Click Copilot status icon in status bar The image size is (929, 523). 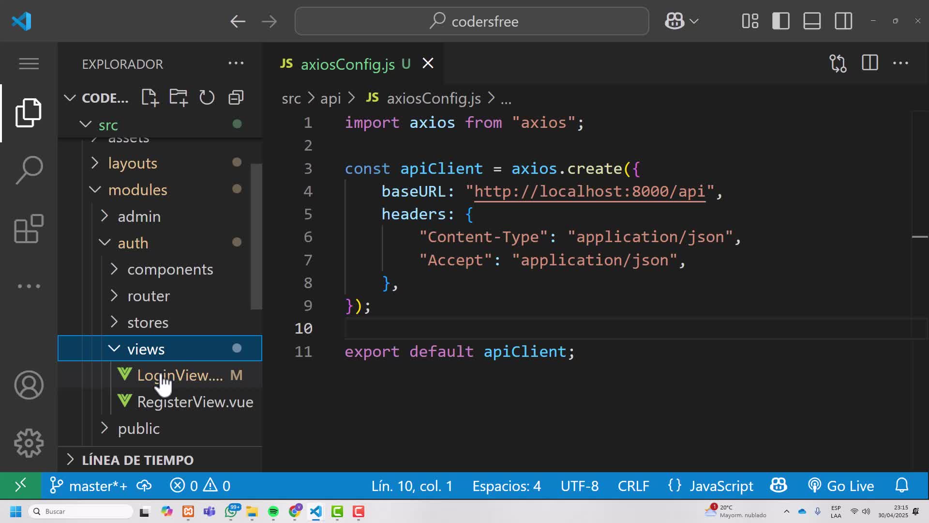pos(779,485)
